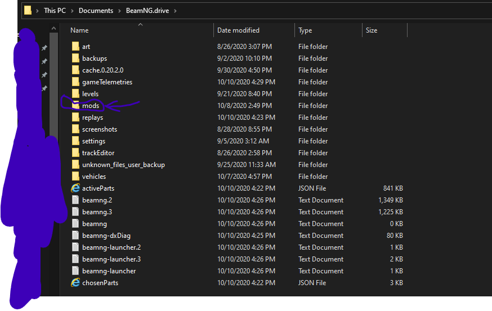The image size is (492, 311).
Task: Click the trackEditor folder icon
Action: pyautogui.click(x=75, y=152)
